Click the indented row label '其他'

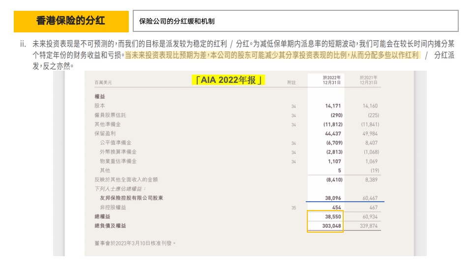point(105,170)
